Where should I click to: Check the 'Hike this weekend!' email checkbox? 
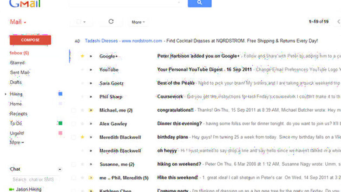point(74,178)
